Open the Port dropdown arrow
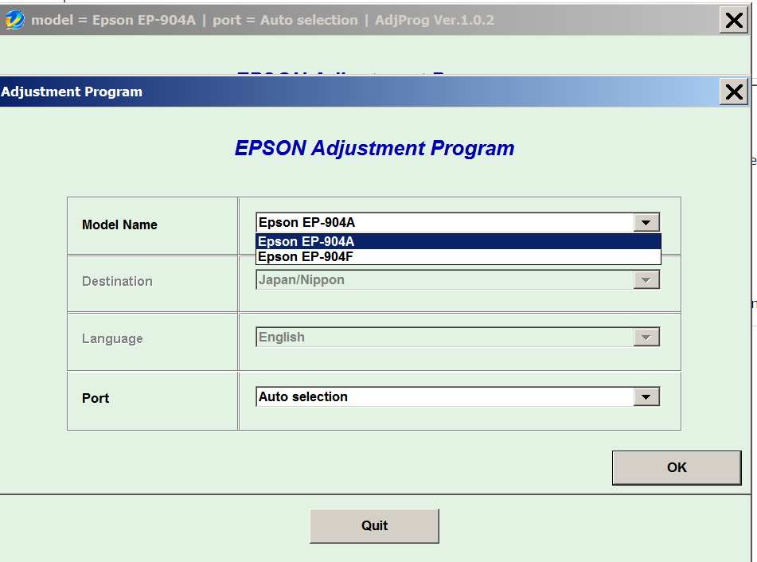 pos(646,397)
